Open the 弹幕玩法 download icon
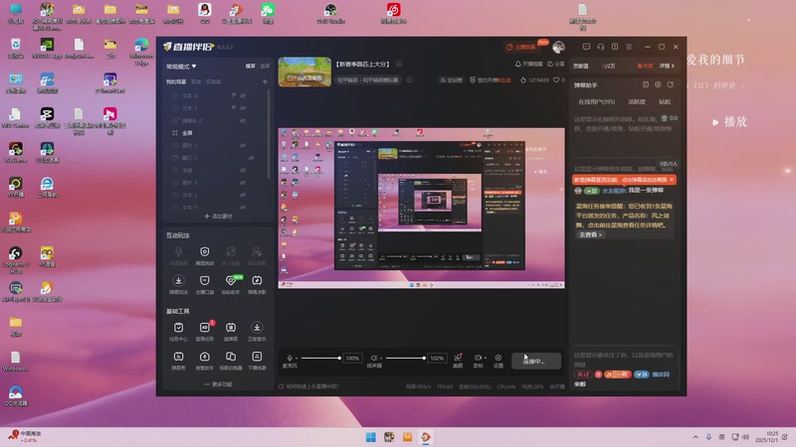 click(x=178, y=281)
